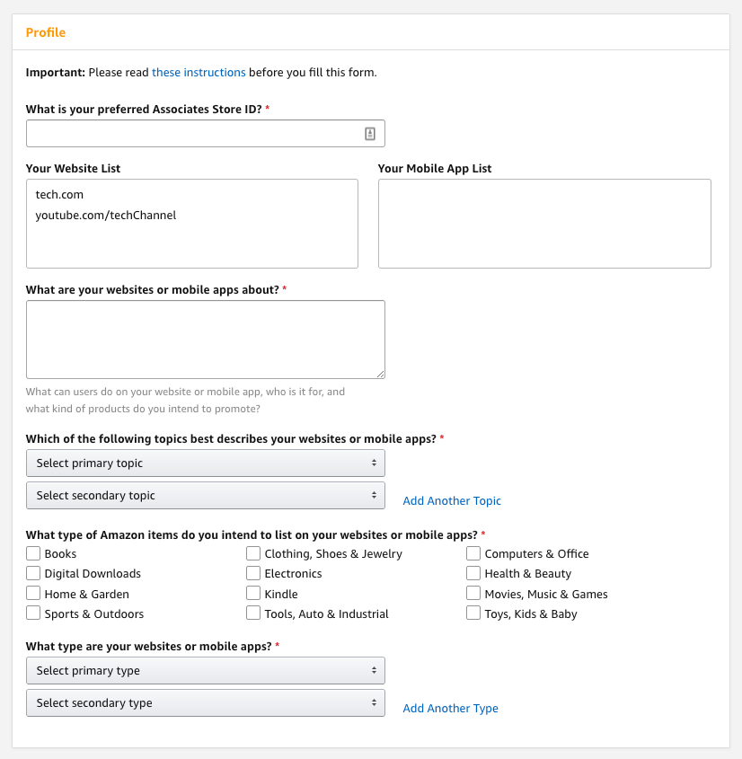The image size is (742, 759).
Task: Enable Digital Downloads item type
Action: point(33,573)
